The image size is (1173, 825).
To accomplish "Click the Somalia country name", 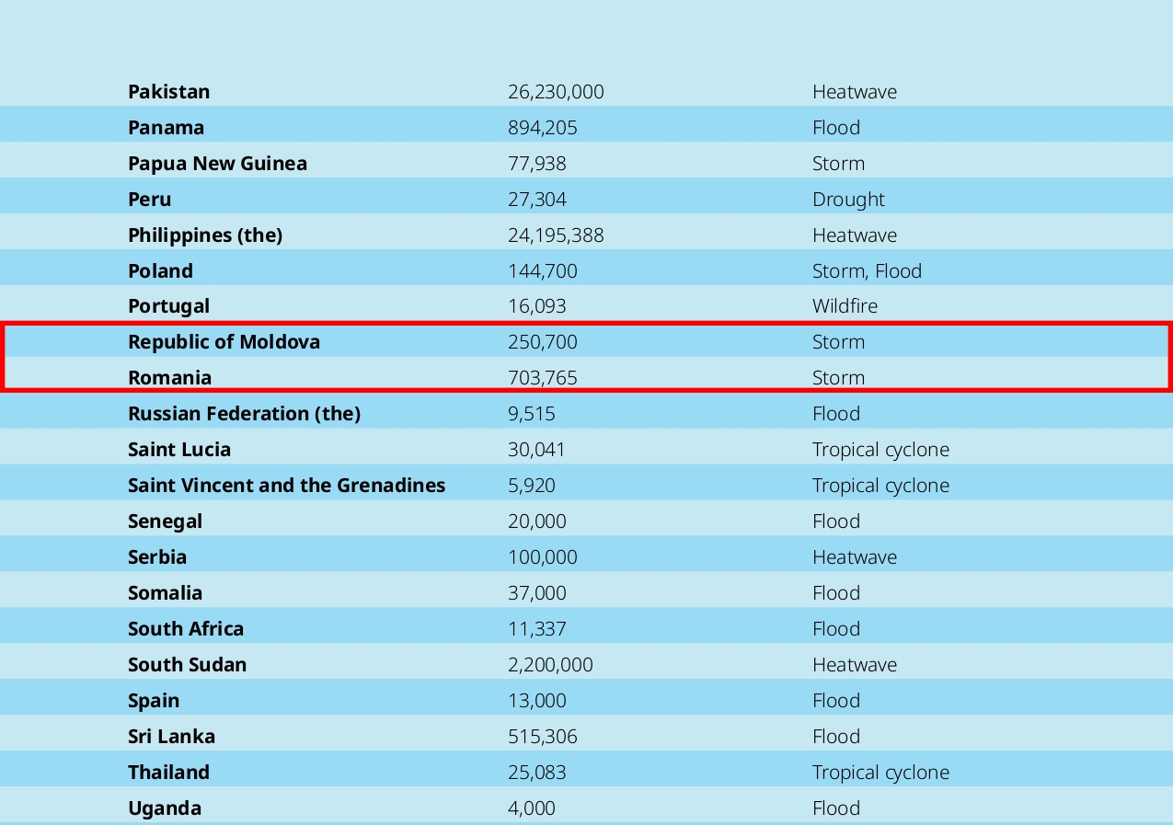I will point(165,593).
